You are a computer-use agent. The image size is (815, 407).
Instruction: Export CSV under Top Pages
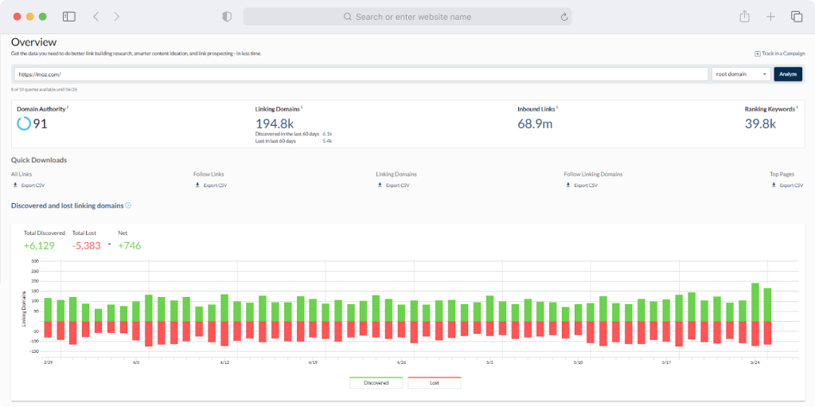[787, 186]
